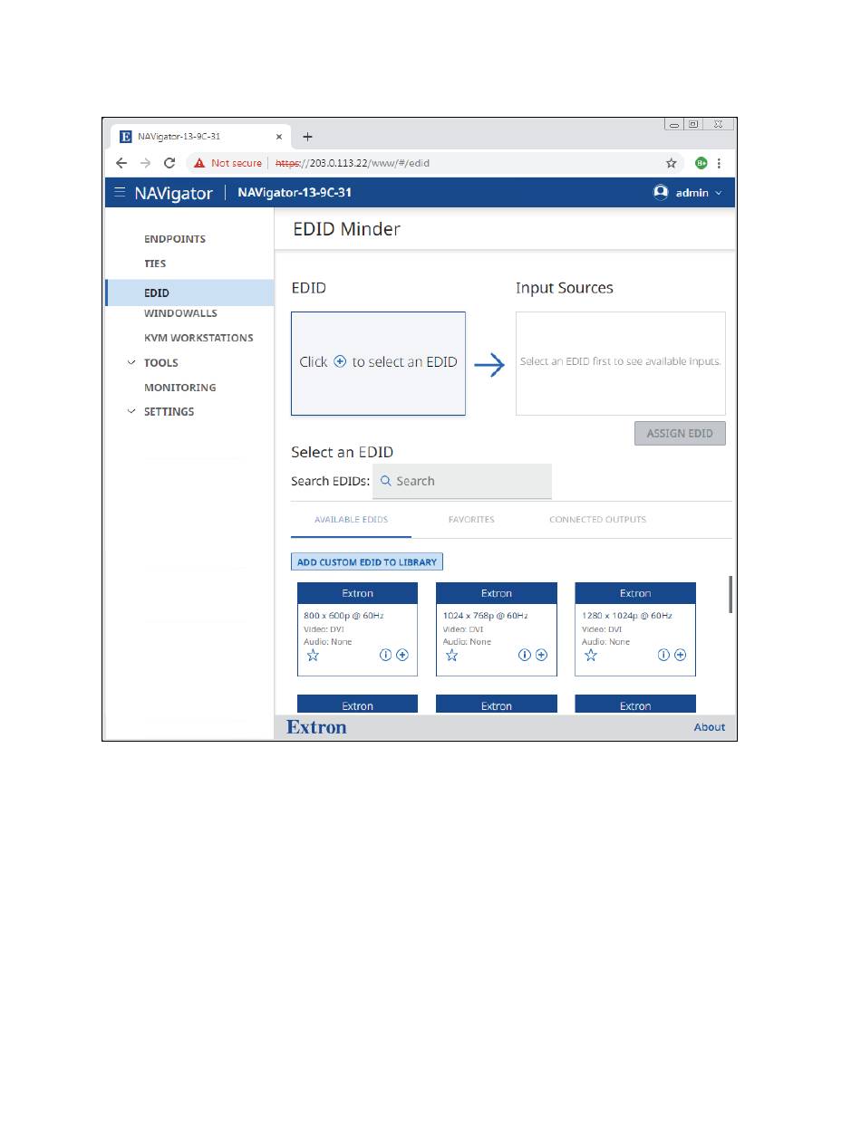Screen dimensions: 861x1141
Task: Expand the SETTINGS sidebar section
Action: click(x=169, y=411)
